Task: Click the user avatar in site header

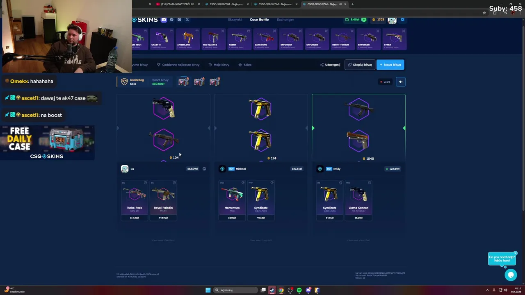Action: tap(392, 20)
